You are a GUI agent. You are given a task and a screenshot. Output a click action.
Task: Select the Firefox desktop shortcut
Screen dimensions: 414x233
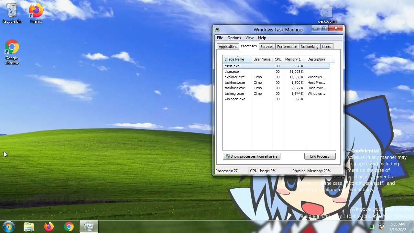36,13
